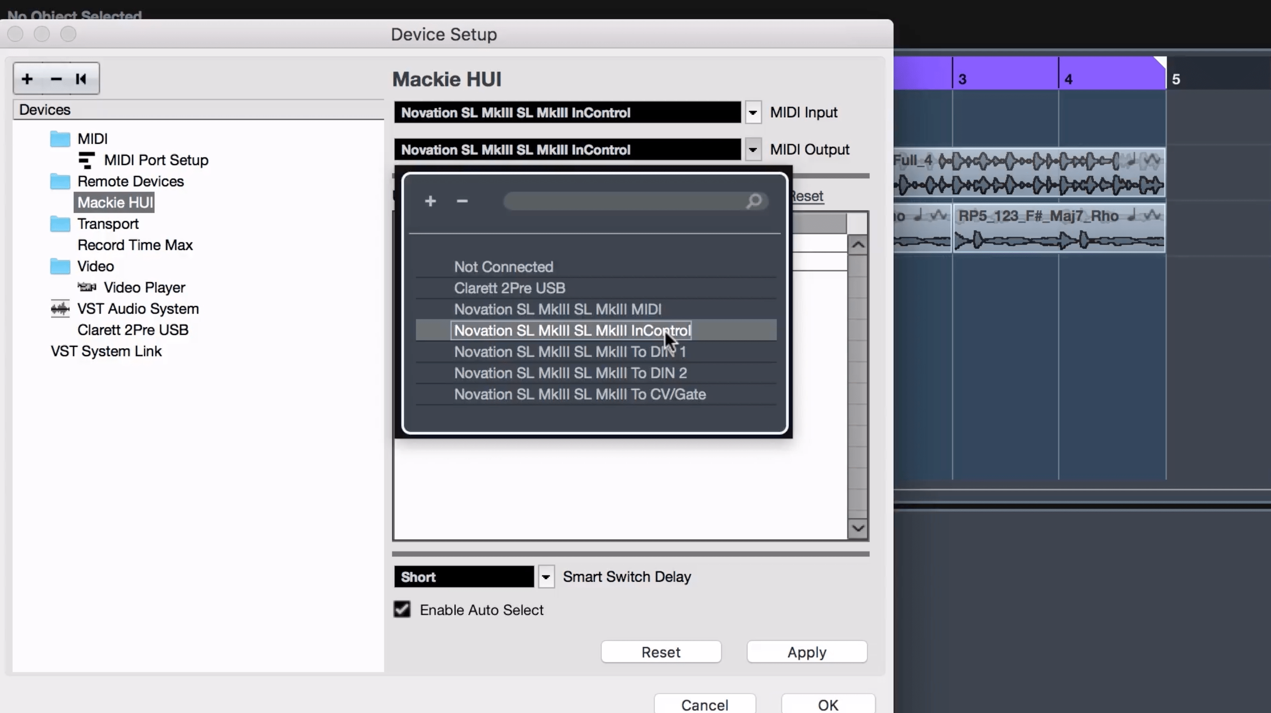The width and height of the screenshot is (1271, 713).
Task: Choose Novation SL MkIII InControl port
Action: pos(596,330)
